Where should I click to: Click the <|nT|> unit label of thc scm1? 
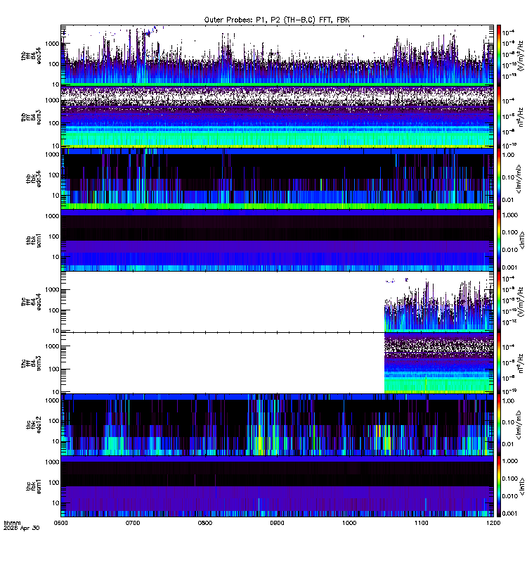pos(521,486)
